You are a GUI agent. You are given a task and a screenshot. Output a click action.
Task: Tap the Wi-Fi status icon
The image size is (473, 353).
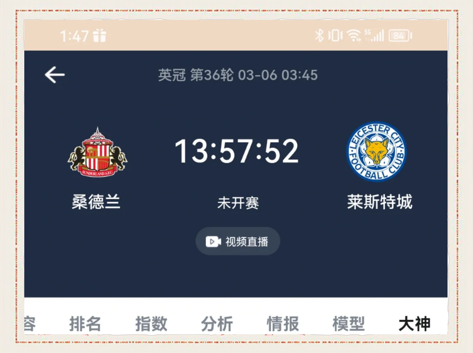click(354, 36)
